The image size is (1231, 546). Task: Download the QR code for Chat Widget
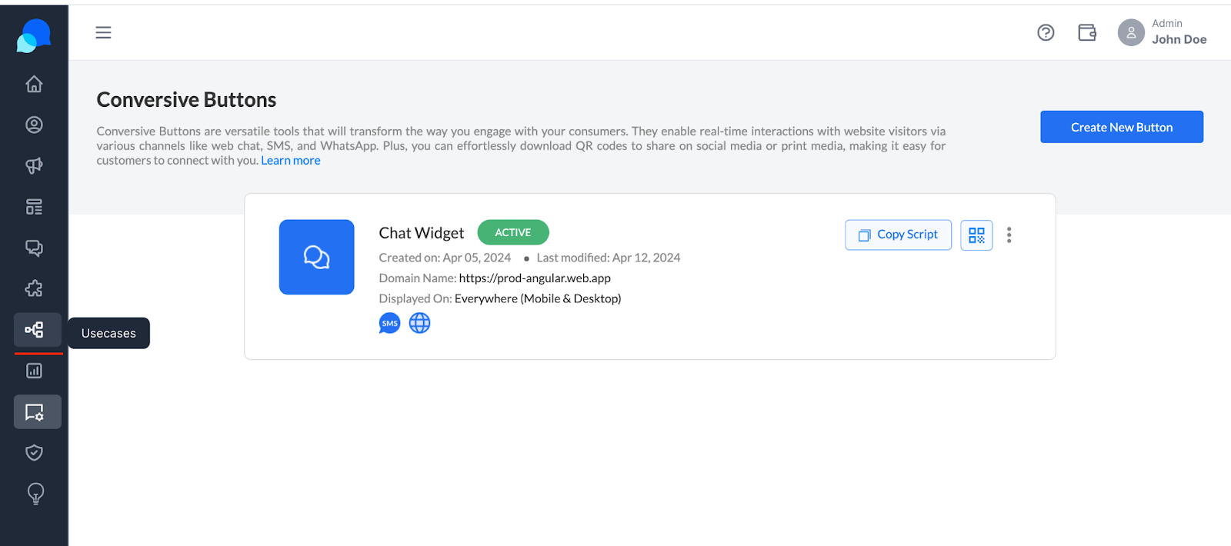pos(976,235)
